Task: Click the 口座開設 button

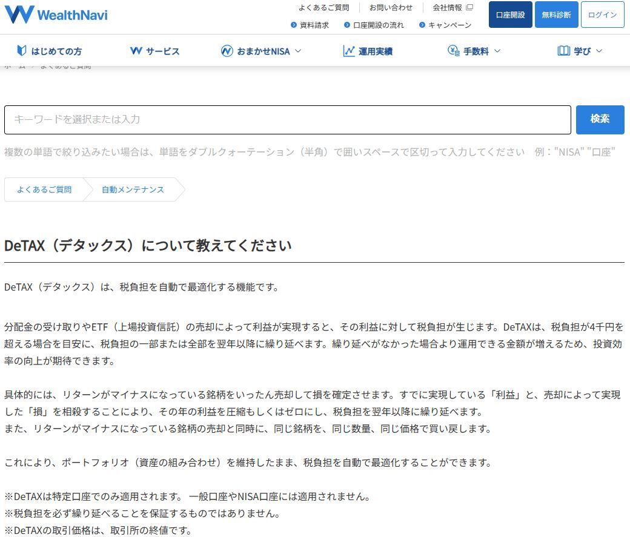Action: pos(510,15)
